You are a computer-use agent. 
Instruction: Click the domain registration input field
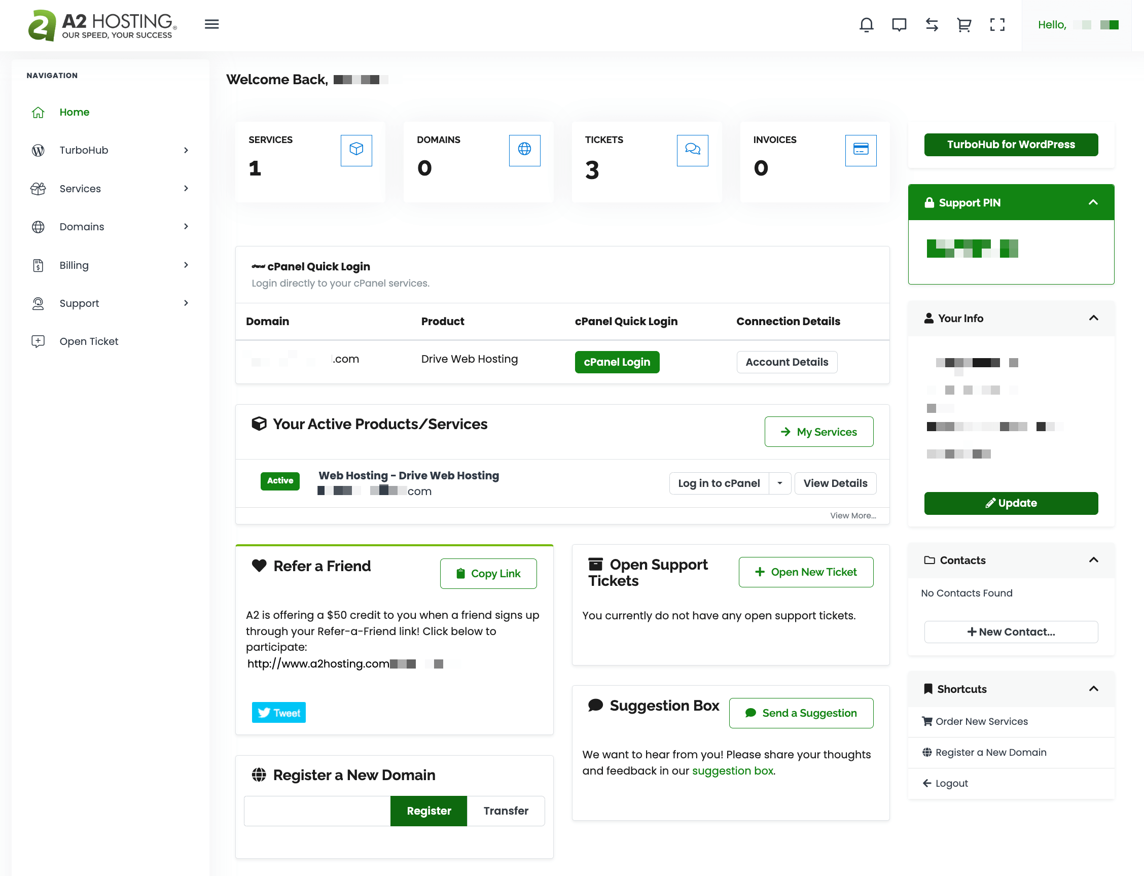click(x=315, y=811)
